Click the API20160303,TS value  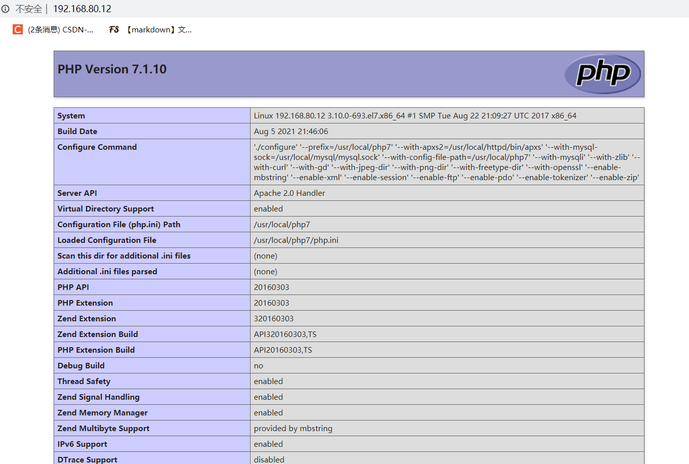click(283, 350)
